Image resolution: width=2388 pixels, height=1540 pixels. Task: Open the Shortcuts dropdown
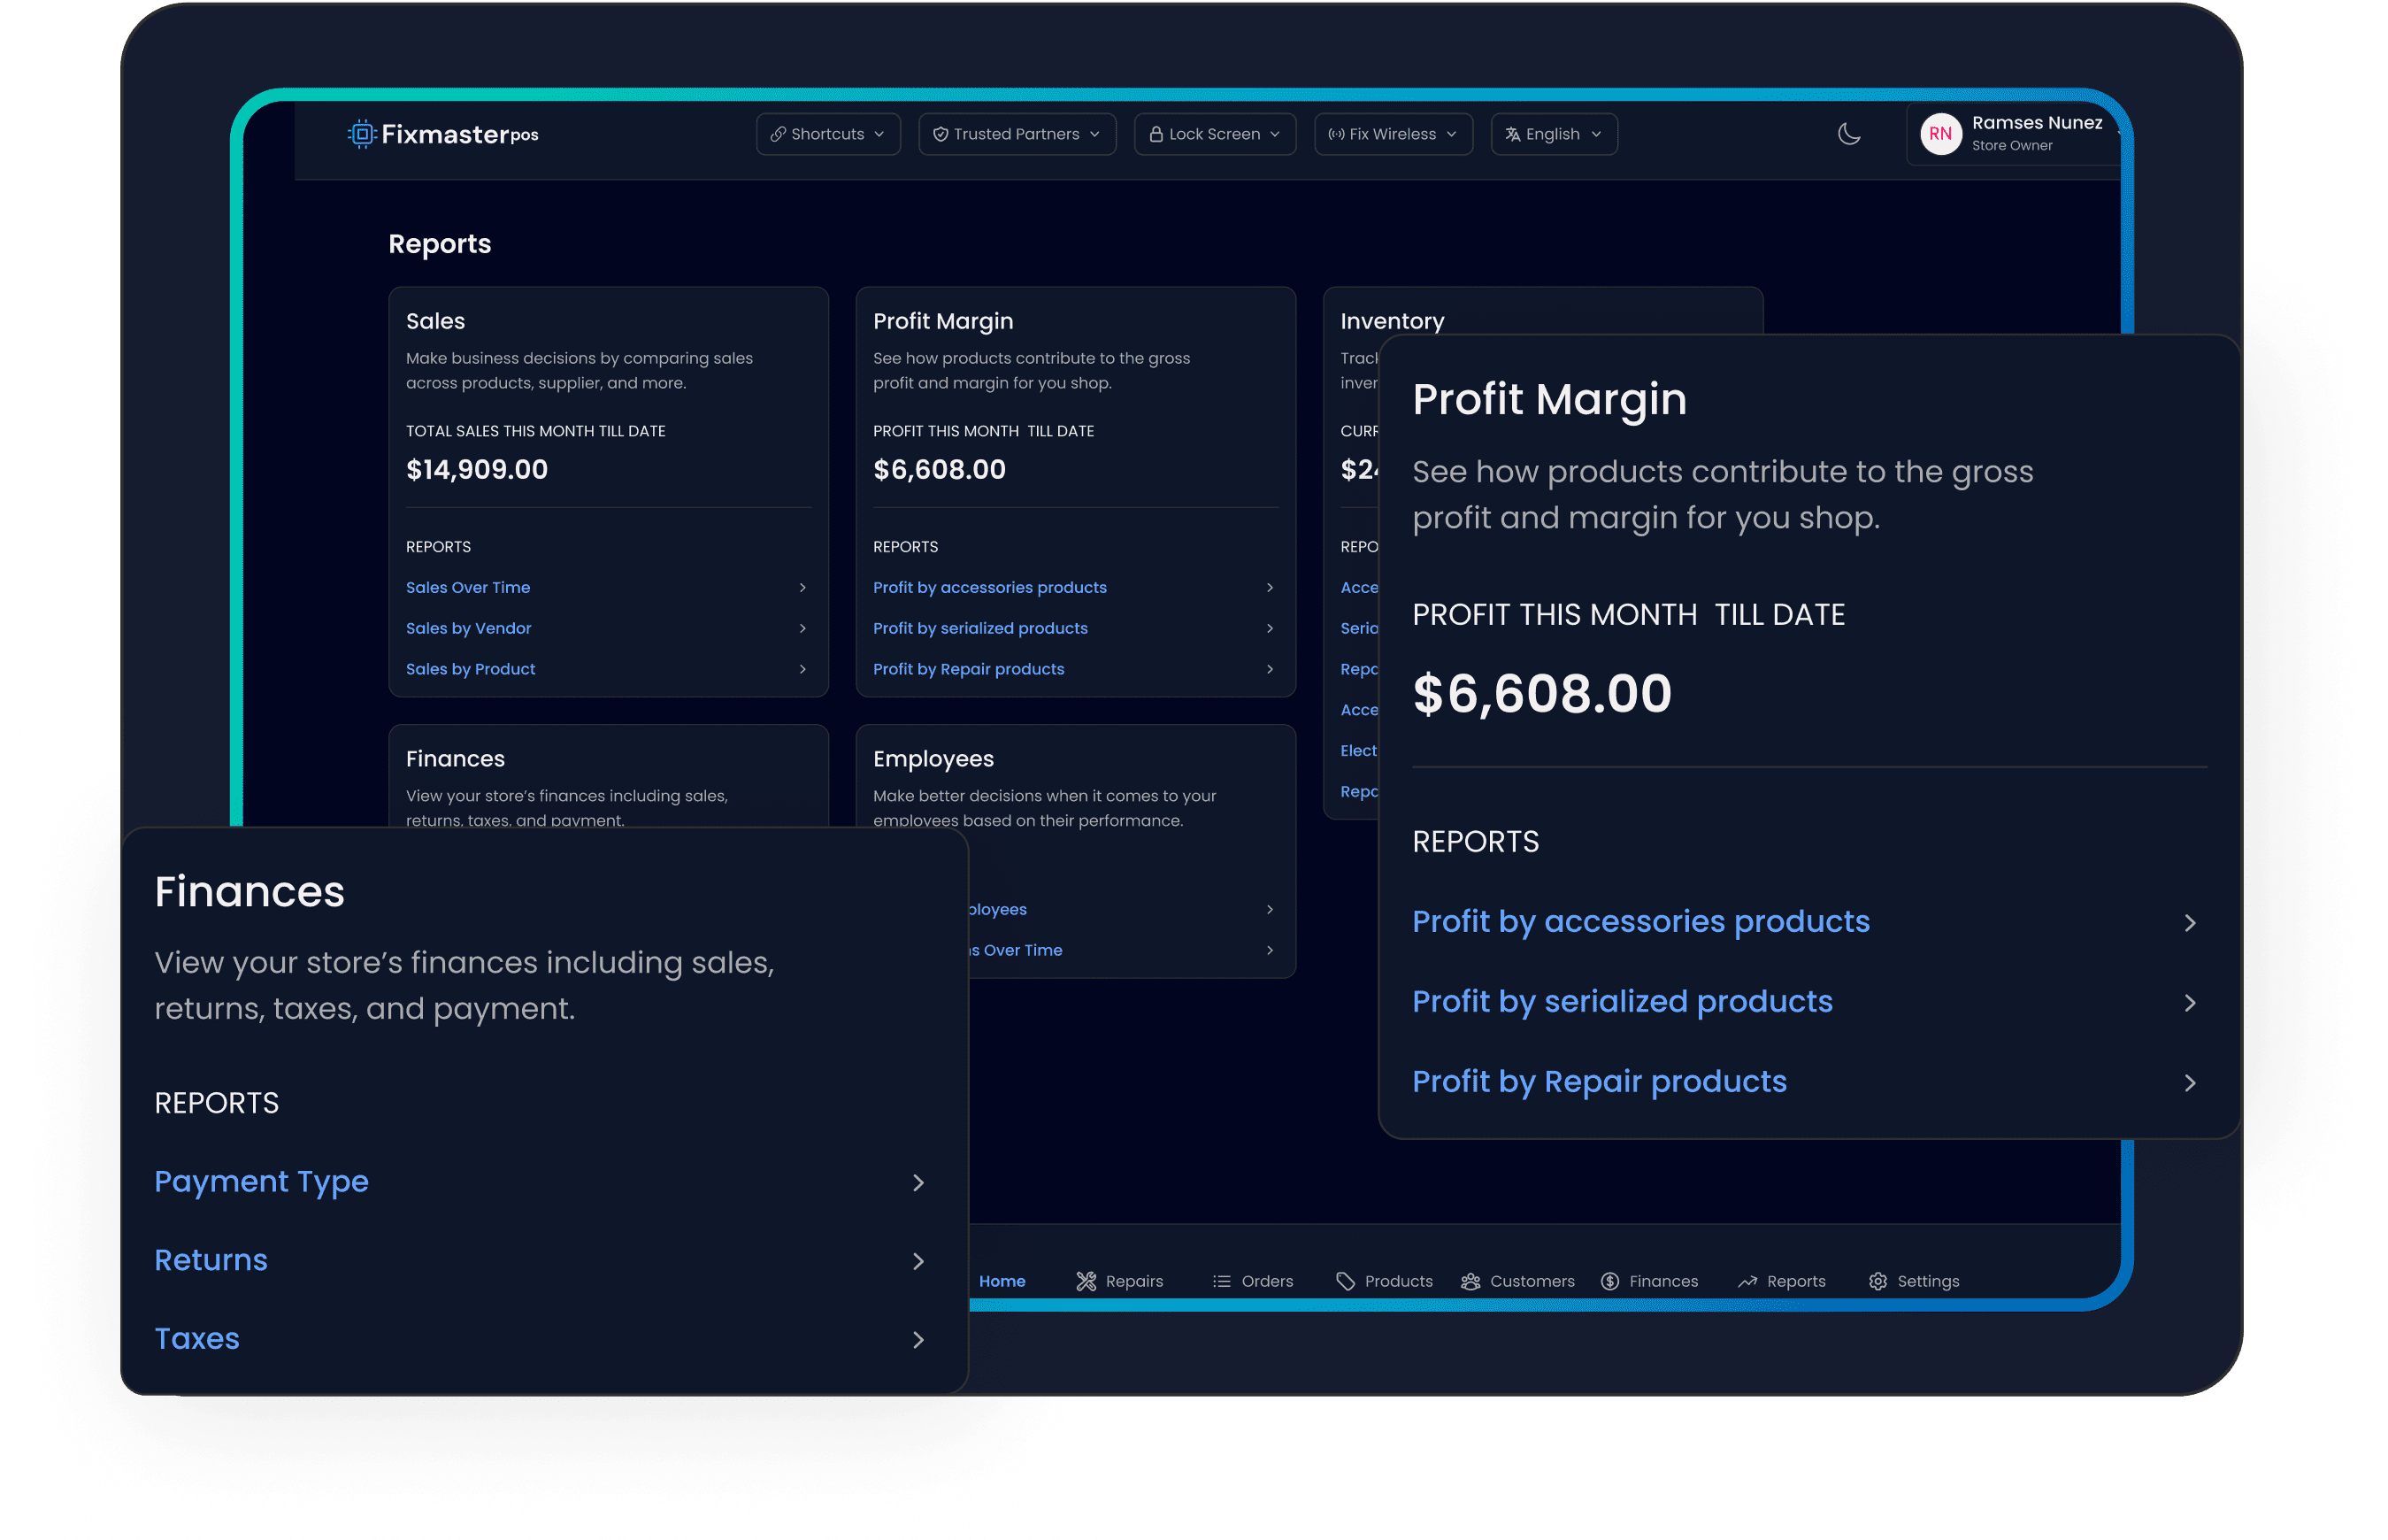click(x=827, y=134)
